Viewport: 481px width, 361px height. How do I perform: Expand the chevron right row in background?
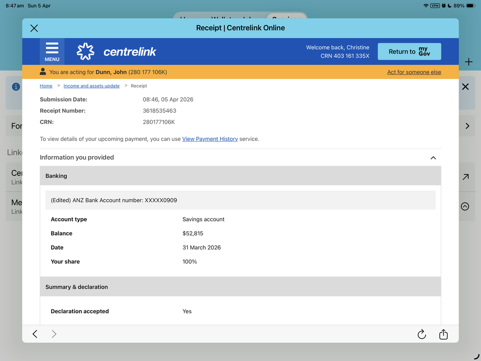(x=467, y=126)
